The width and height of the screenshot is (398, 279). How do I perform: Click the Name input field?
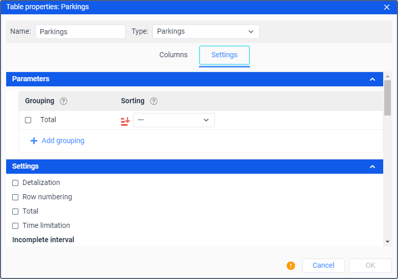[80, 32]
